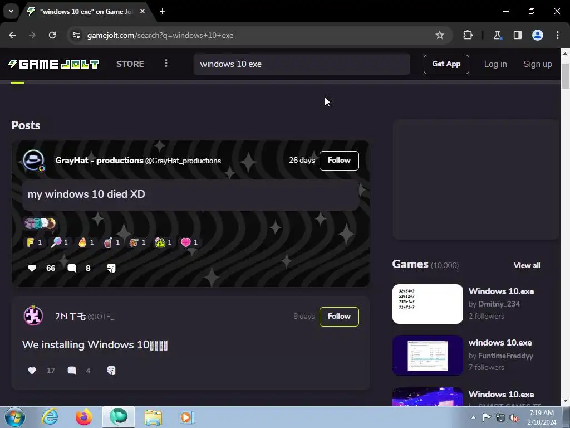
Task: Open the STORE page
Action: coord(130,64)
